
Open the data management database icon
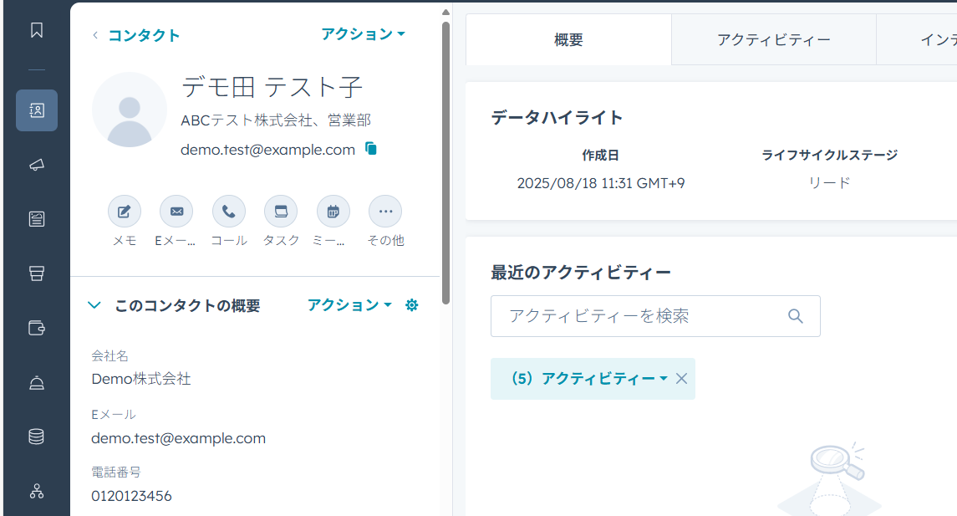[x=37, y=437]
